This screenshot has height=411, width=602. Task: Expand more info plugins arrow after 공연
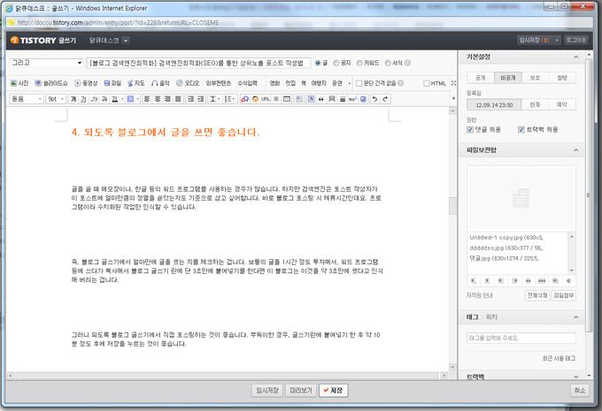tap(349, 83)
